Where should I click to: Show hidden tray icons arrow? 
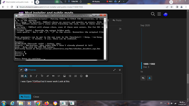(x=165, y=103)
